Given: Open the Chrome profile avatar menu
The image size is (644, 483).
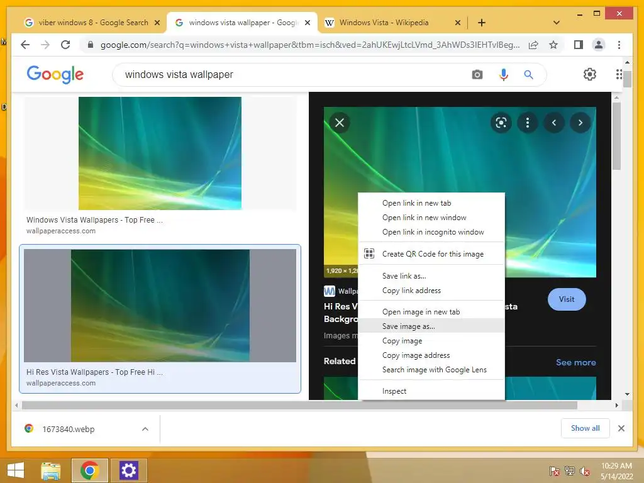Looking at the screenshot, I should pyautogui.click(x=599, y=45).
